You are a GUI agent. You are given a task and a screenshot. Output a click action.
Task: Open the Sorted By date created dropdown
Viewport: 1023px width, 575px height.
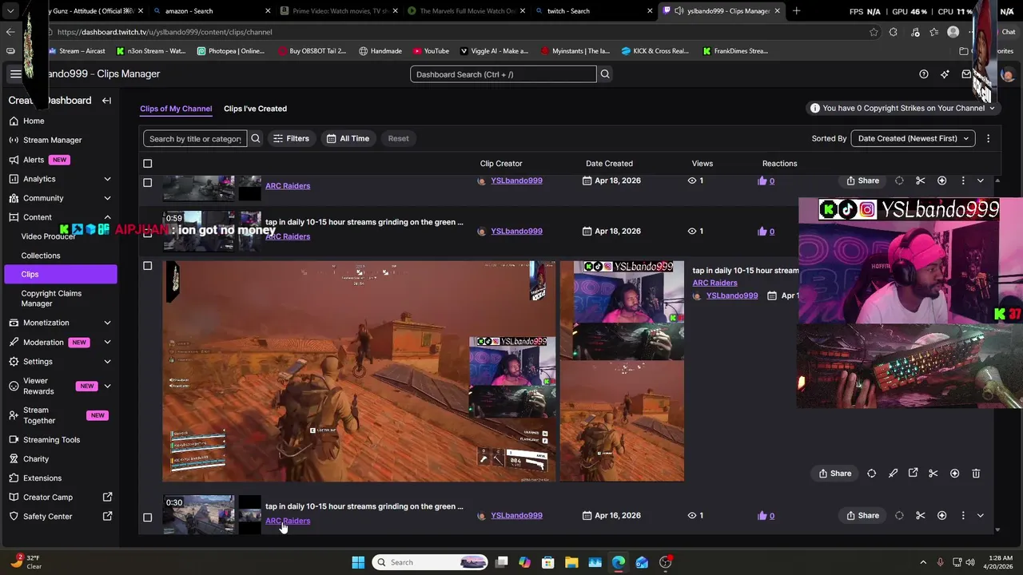(913, 138)
